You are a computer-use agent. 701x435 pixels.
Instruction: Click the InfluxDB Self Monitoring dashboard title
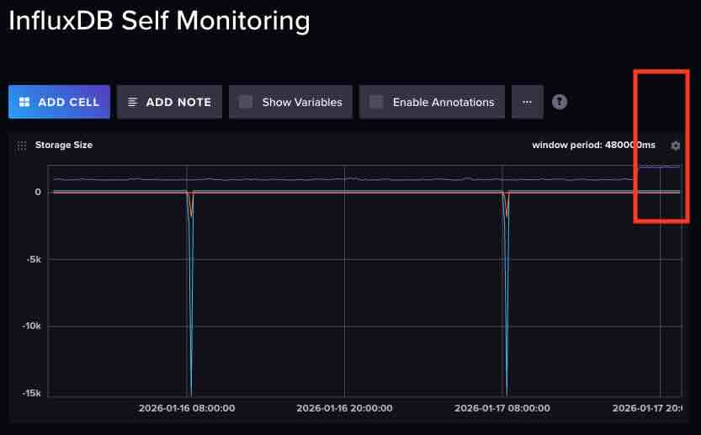point(159,20)
